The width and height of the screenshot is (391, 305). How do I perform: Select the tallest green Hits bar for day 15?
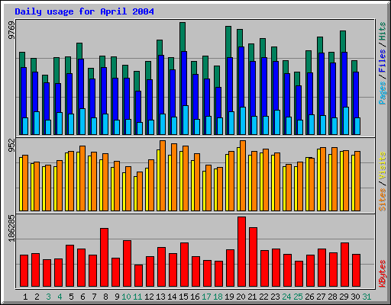point(183,37)
